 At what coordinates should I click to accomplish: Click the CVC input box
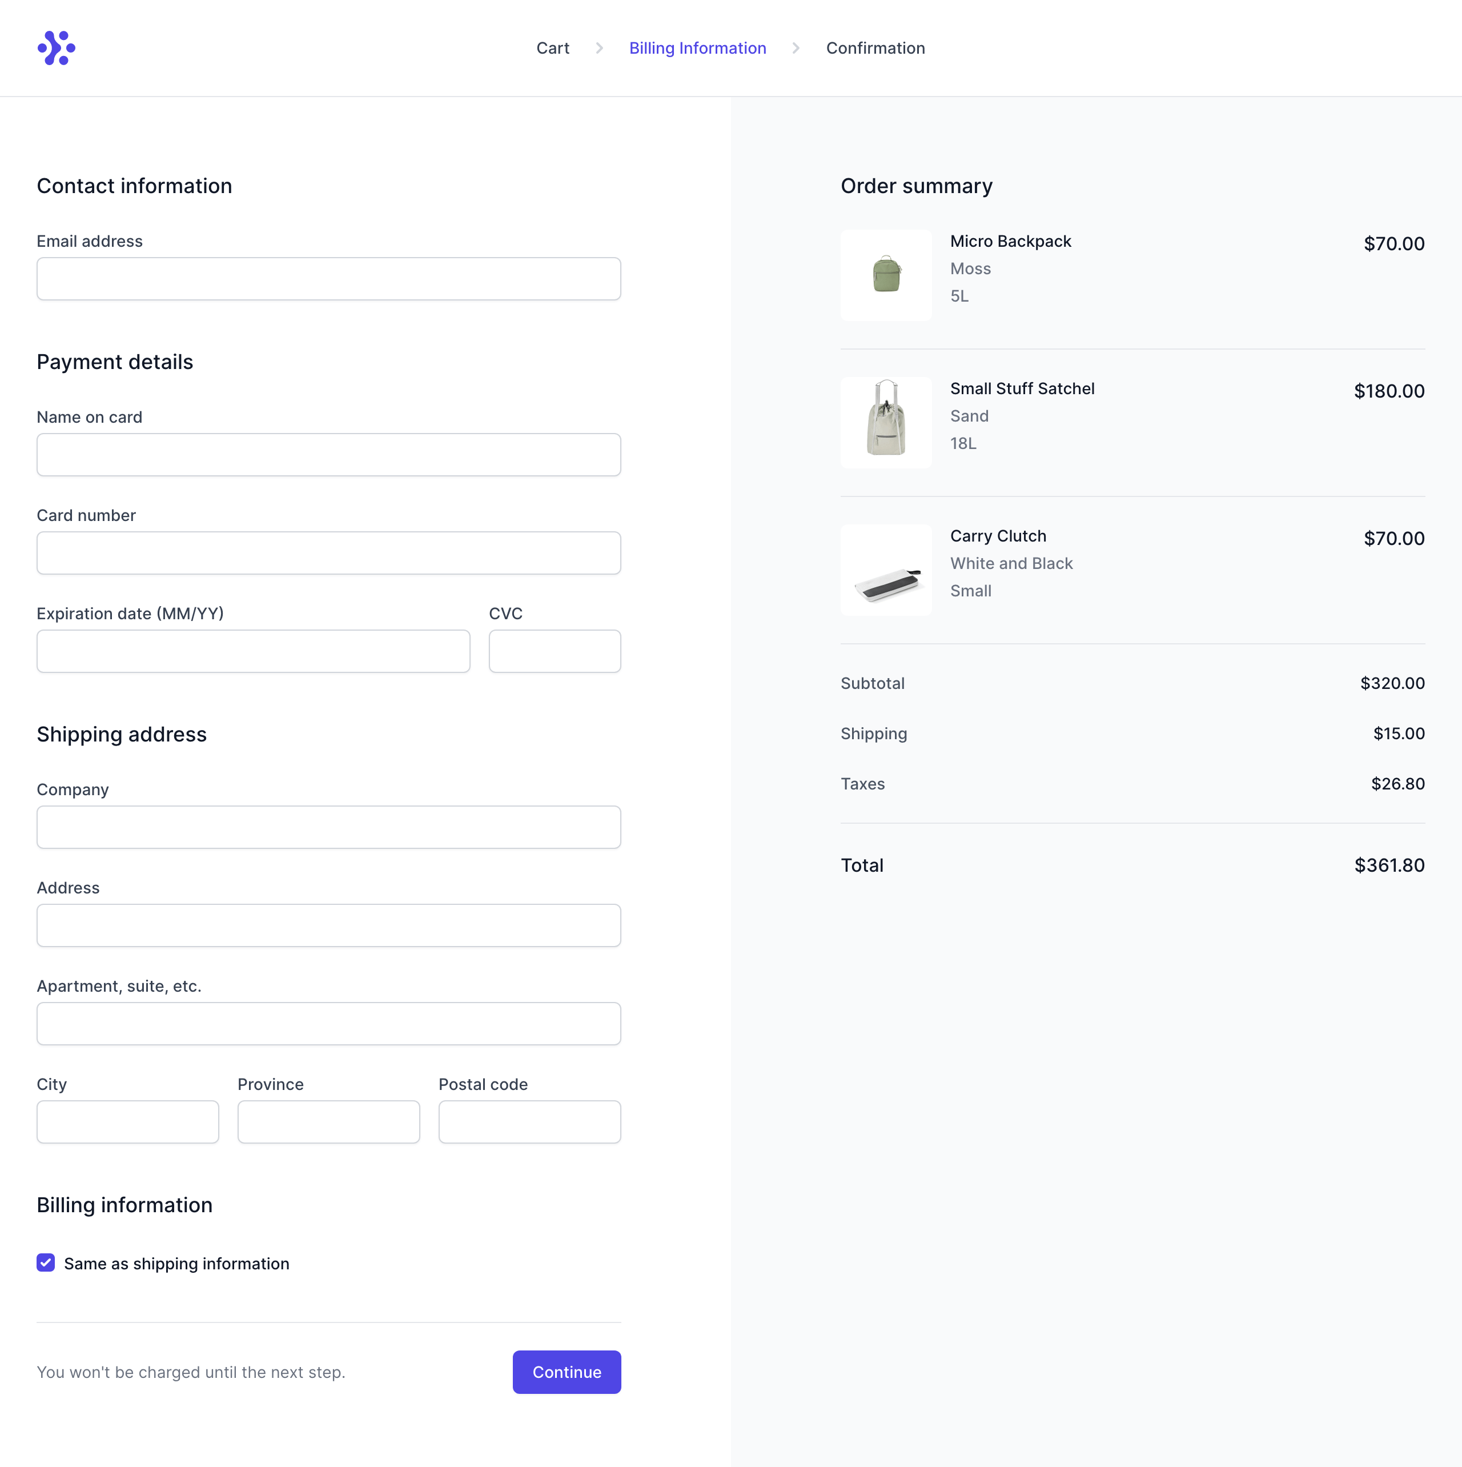(554, 651)
